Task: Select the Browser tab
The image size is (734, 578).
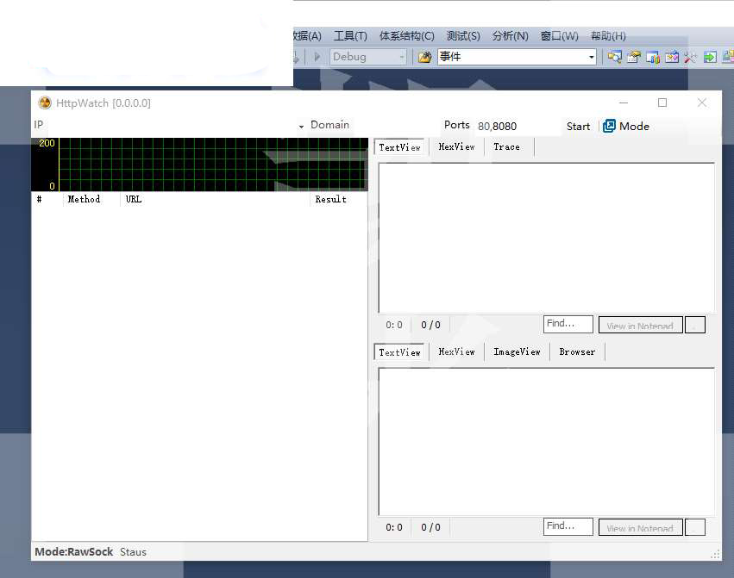Action: (577, 352)
